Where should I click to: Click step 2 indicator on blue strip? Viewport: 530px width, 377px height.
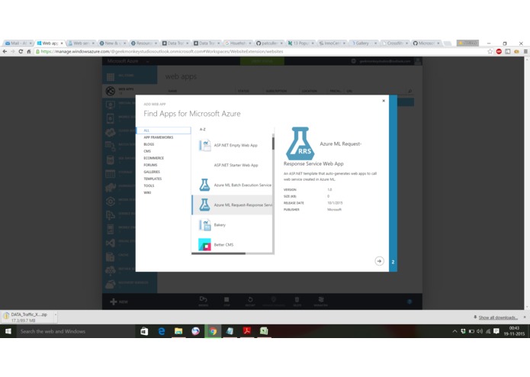coord(393,262)
